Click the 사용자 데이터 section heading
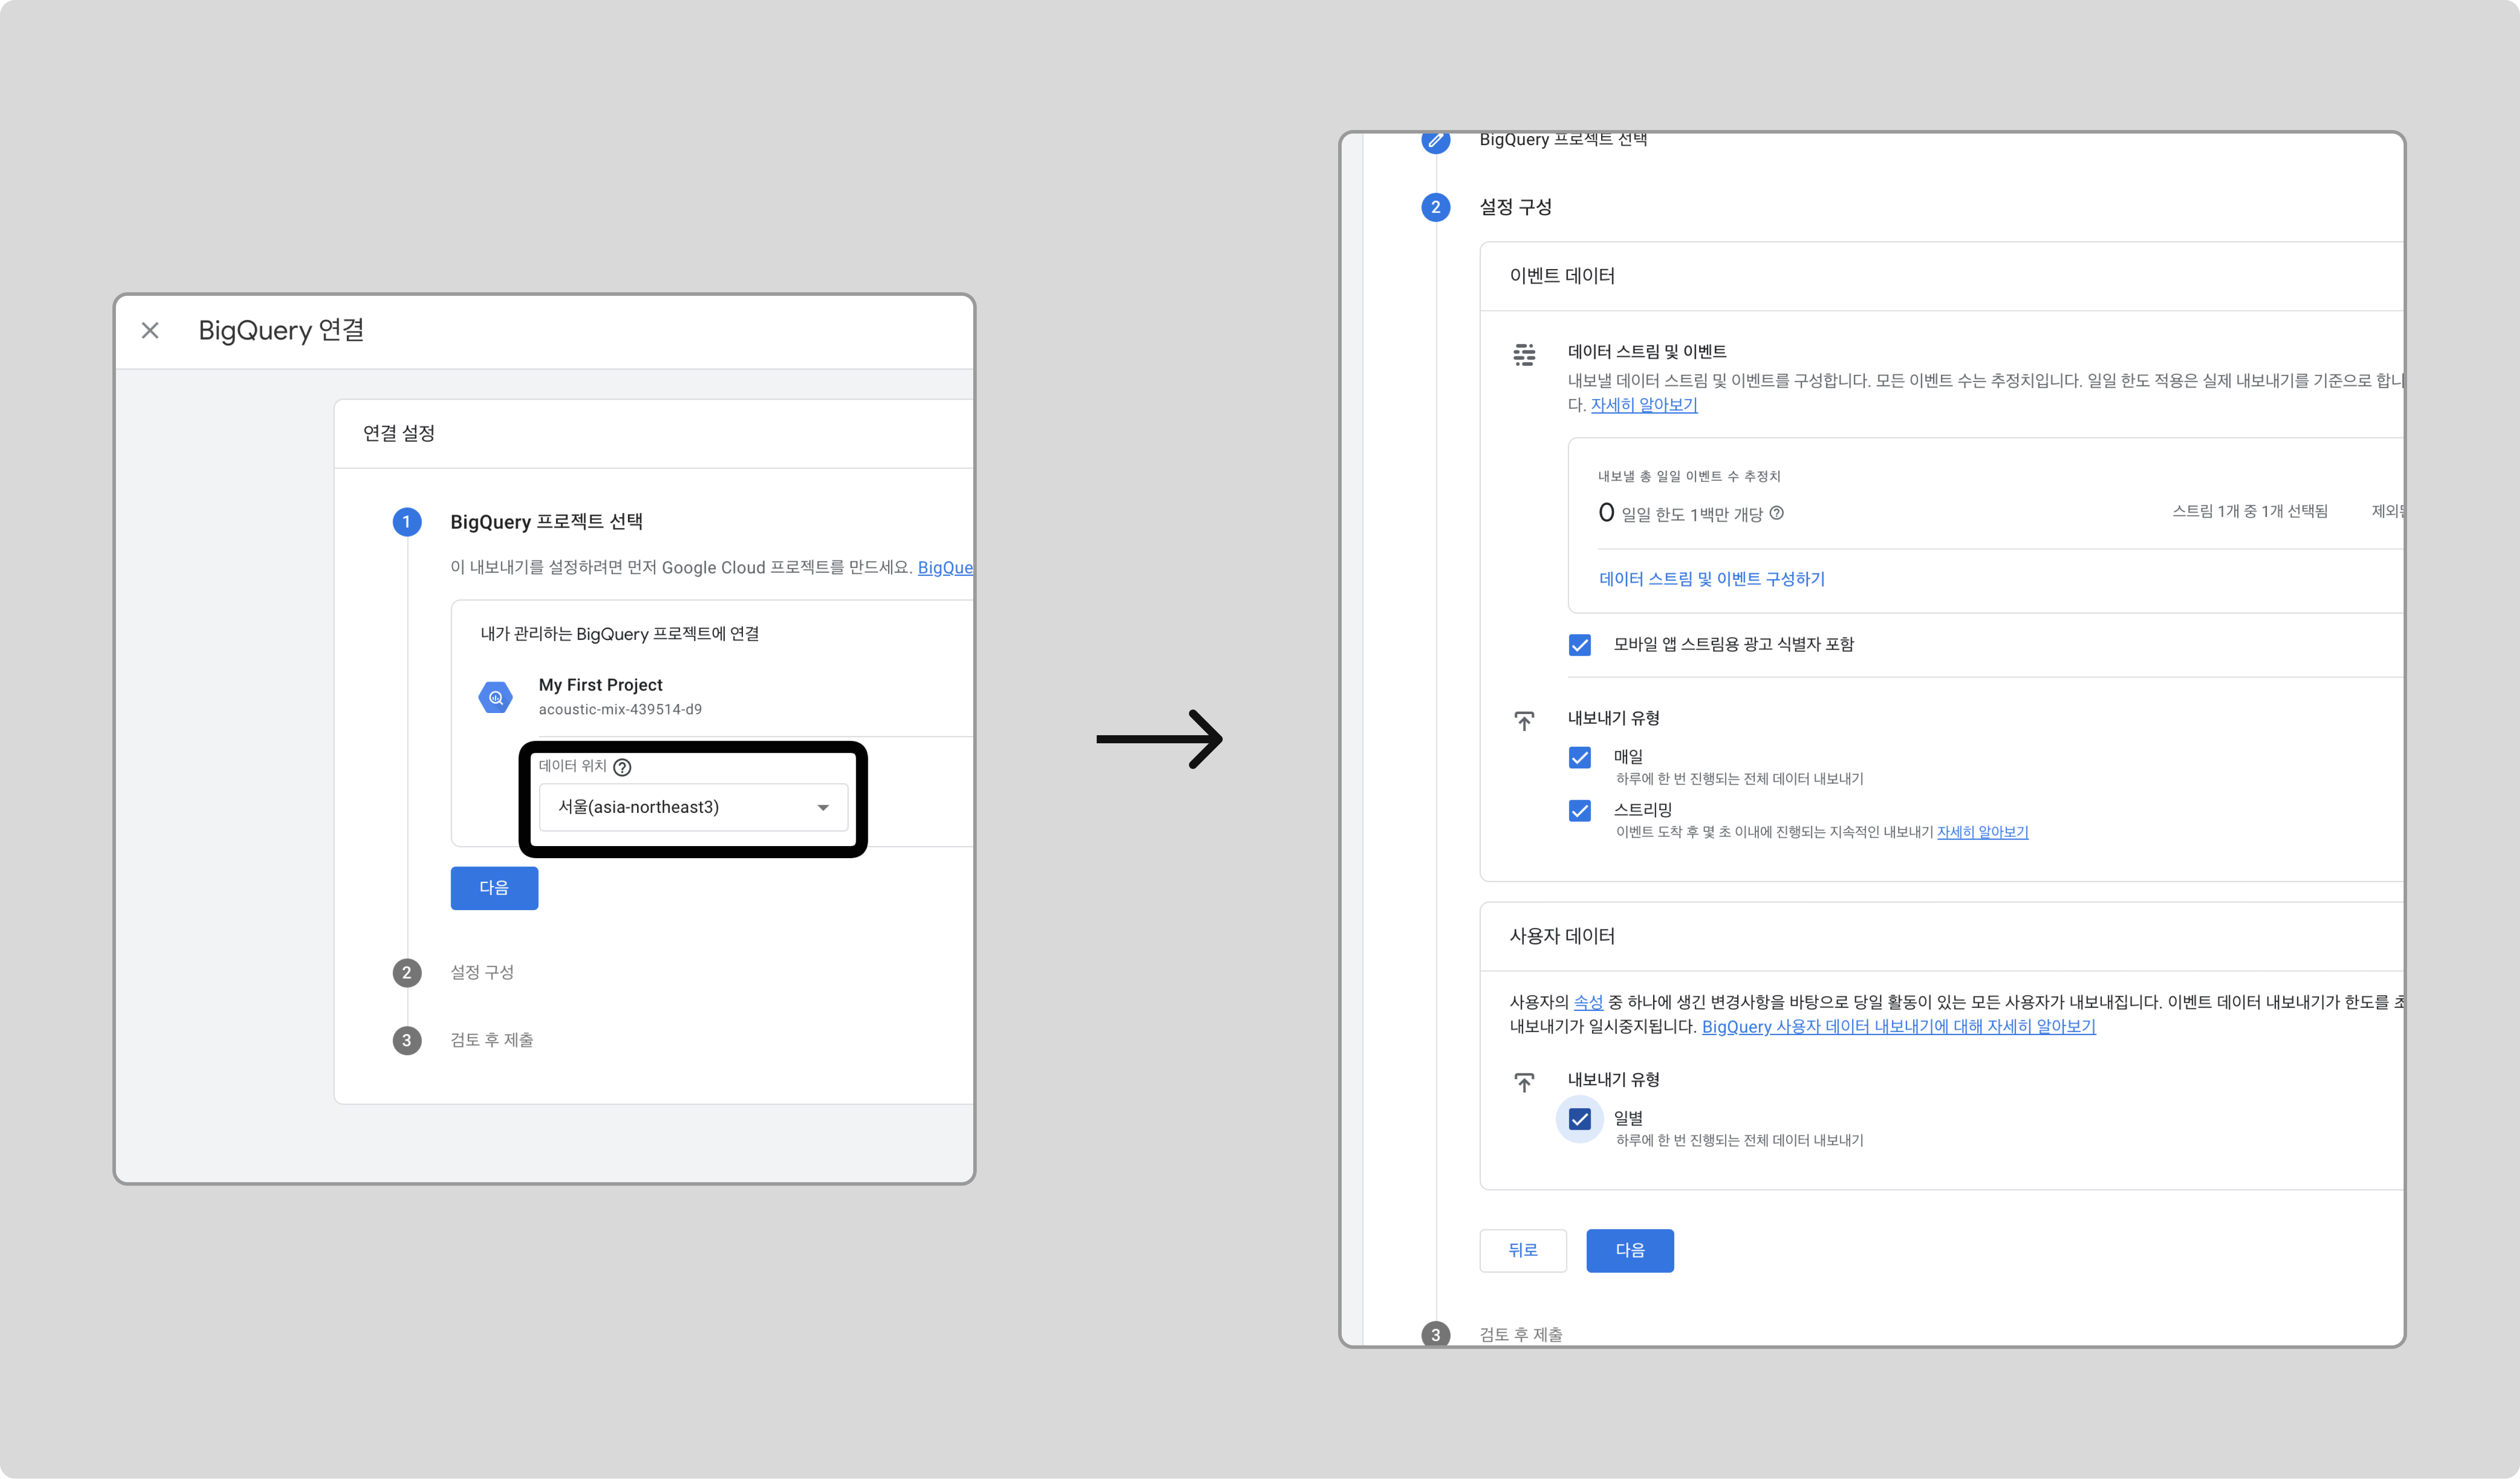The width and height of the screenshot is (2520, 1479). [x=1562, y=936]
